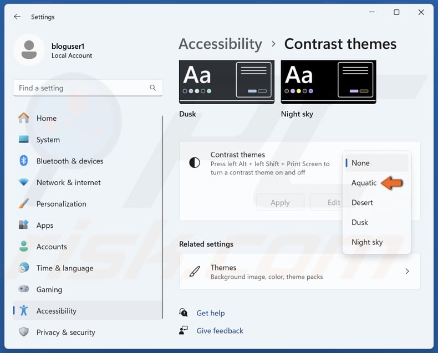Open the Accessibility sidebar item

pos(56,311)
